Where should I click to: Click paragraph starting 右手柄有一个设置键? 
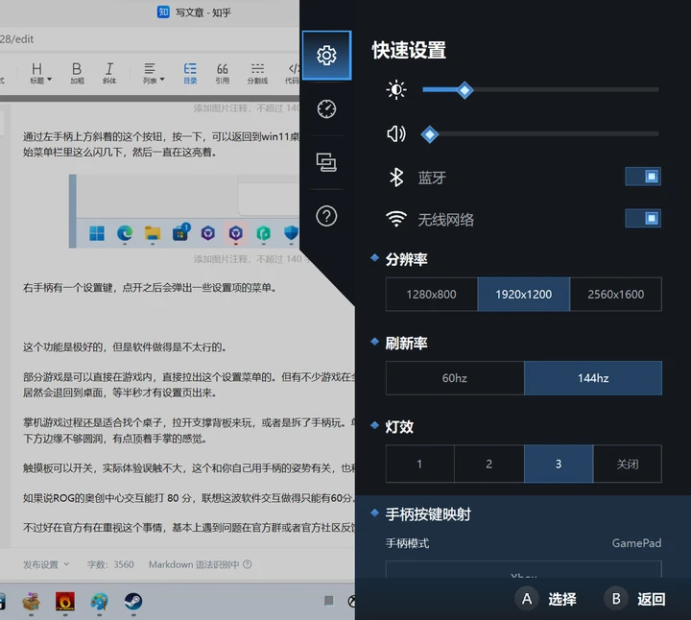pyautogui.click(x=150, y=288)
